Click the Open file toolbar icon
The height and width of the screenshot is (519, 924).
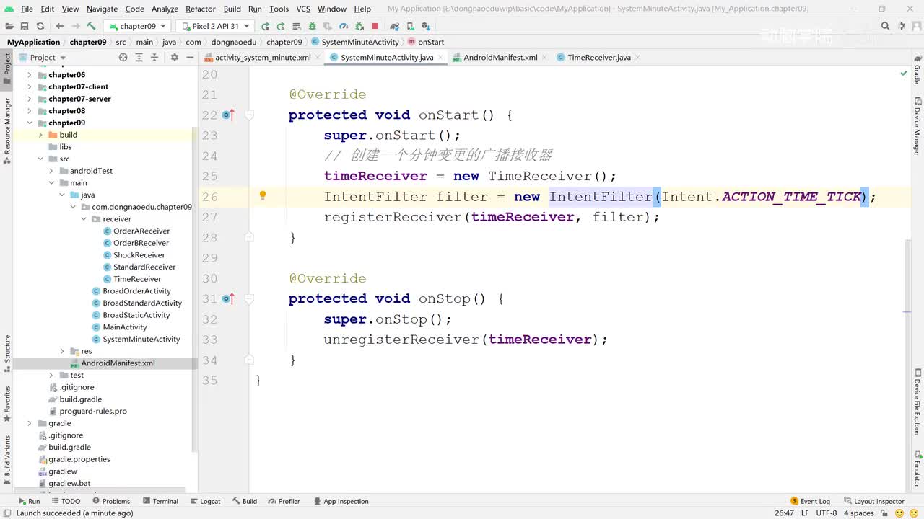pos(11,26)
